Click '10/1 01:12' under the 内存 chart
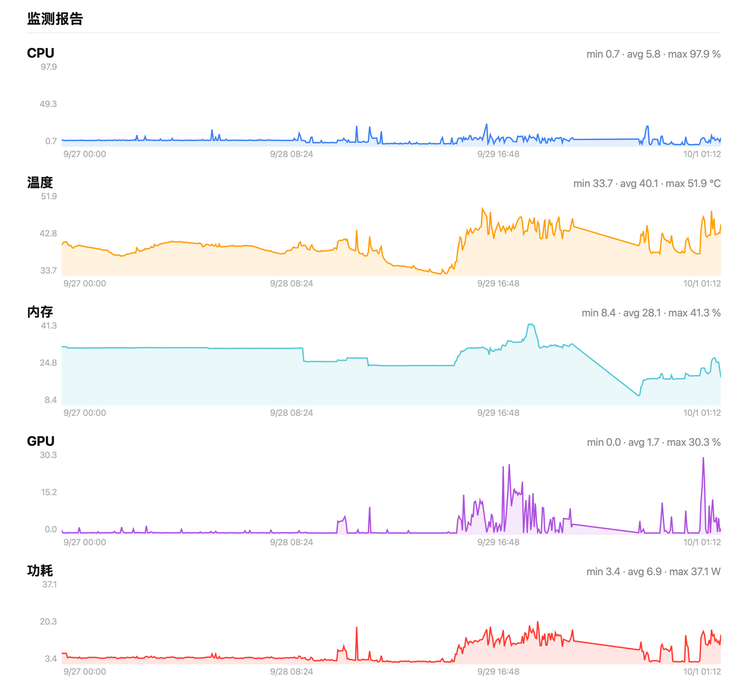This screenshot has width=748, height=686. 702,413
